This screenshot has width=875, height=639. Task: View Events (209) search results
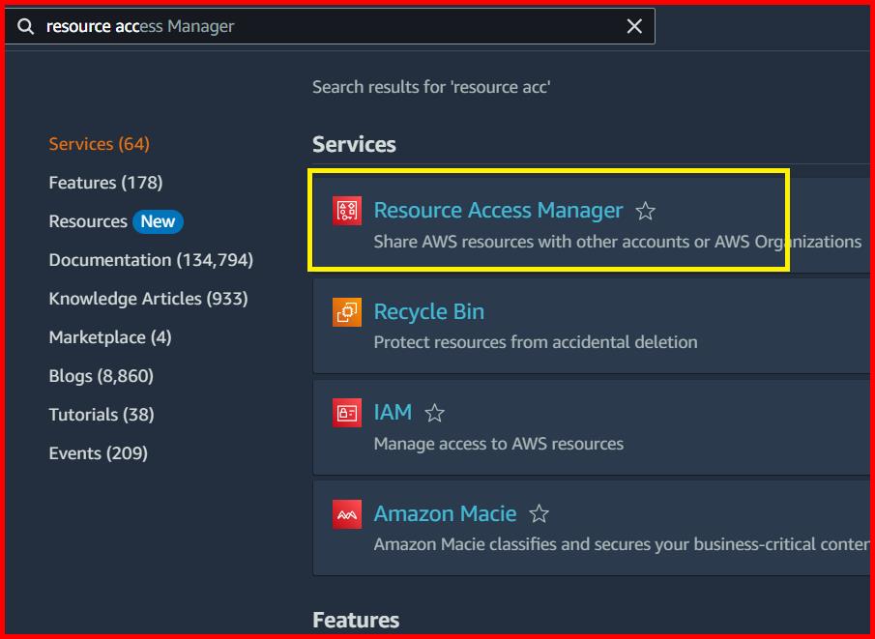pos(99,452)
